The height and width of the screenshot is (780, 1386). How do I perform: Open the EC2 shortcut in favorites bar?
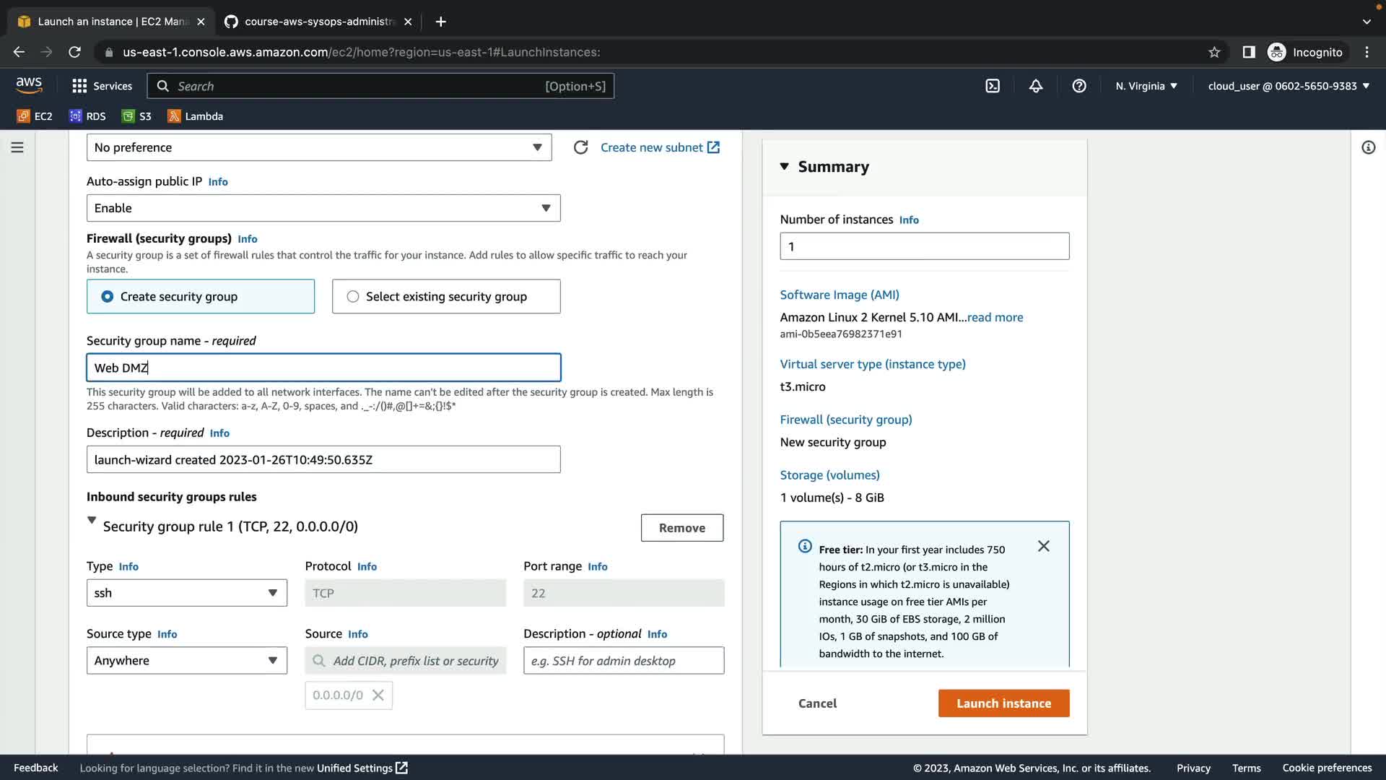[35, 116]
